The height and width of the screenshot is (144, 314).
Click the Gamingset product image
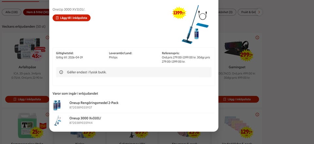[236, 48]
